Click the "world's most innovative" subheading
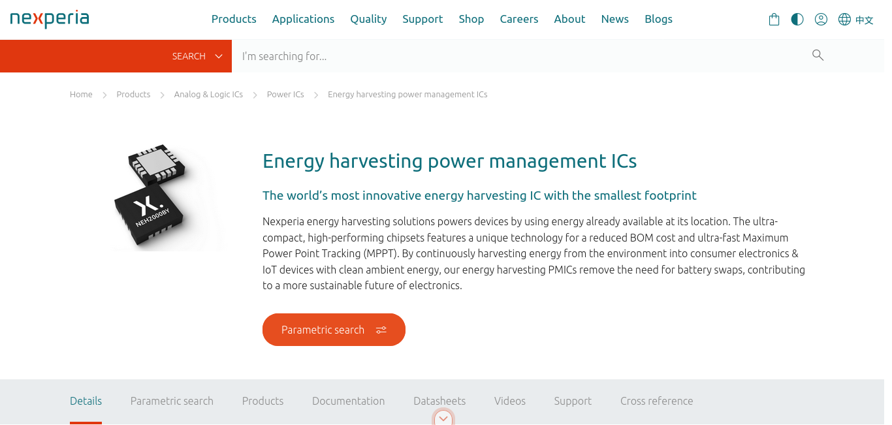This screenshot has width=892, height=425. (479, 195)
